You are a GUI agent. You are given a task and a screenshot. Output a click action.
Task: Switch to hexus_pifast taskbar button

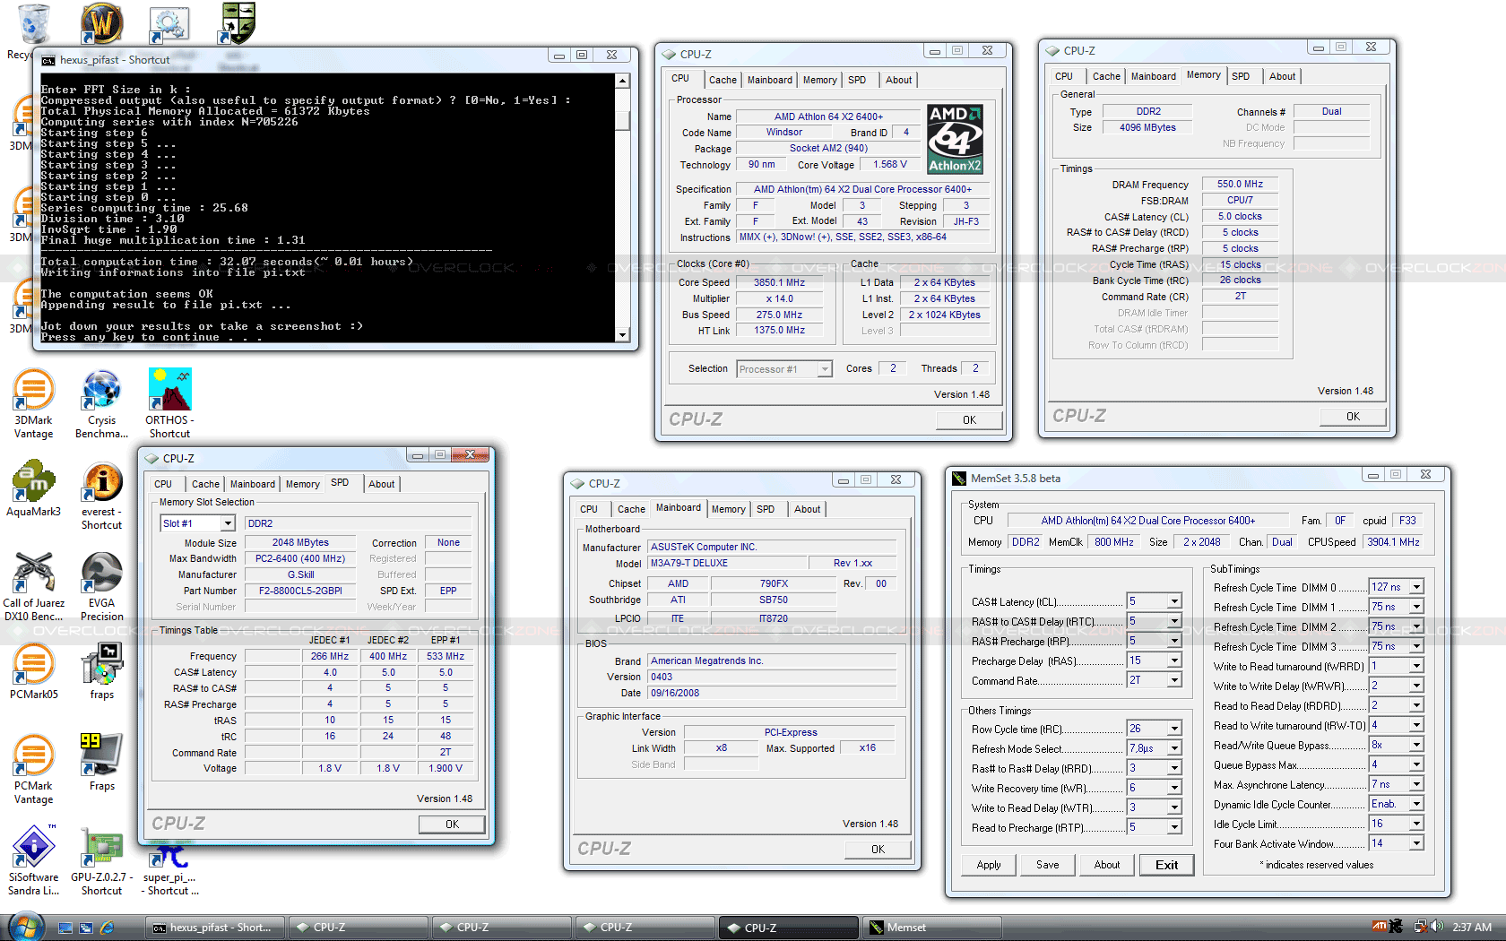[x=215, y=928]
